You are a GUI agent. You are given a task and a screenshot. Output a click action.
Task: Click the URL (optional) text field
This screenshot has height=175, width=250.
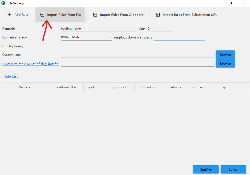point(137,46)
